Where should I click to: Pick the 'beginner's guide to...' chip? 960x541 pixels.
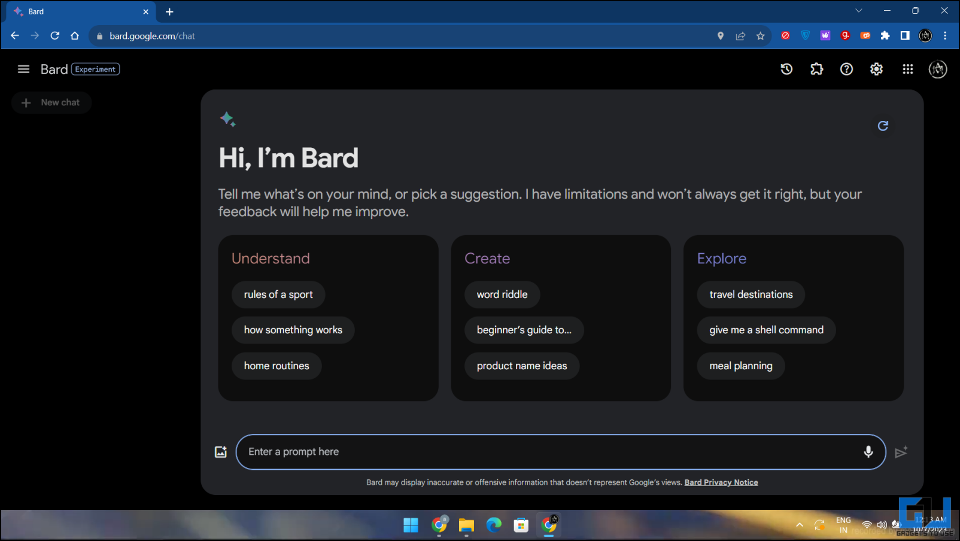click(524, 330)
